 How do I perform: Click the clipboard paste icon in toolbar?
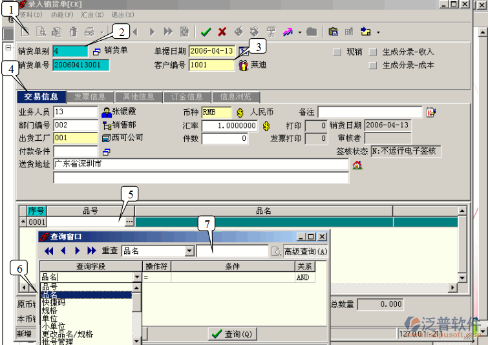click(333, 32)
